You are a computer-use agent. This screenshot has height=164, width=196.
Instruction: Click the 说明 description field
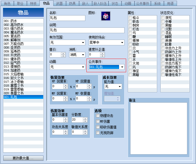coord(87,30)
